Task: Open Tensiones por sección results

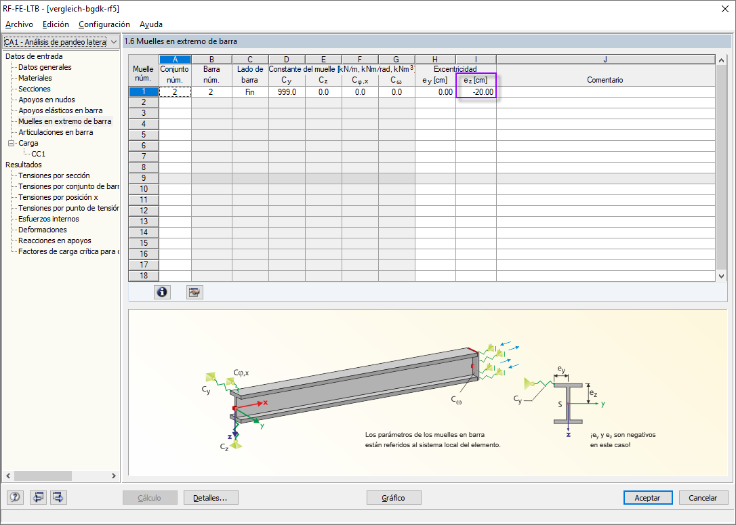Action: click(x=54, y=175)
